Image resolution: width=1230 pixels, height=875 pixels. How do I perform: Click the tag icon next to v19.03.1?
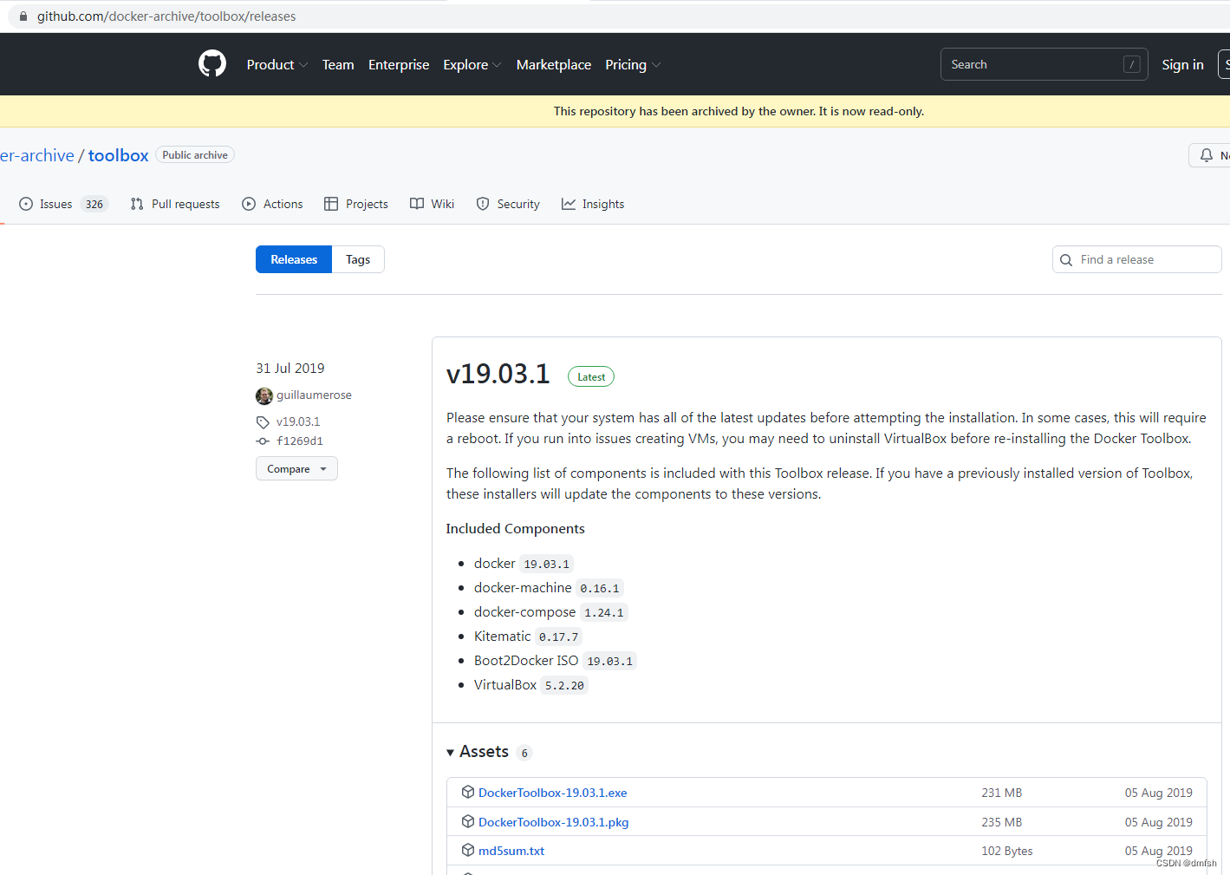[263, 422]
